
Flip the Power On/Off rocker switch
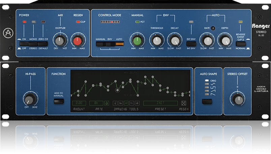pos(24,44)
